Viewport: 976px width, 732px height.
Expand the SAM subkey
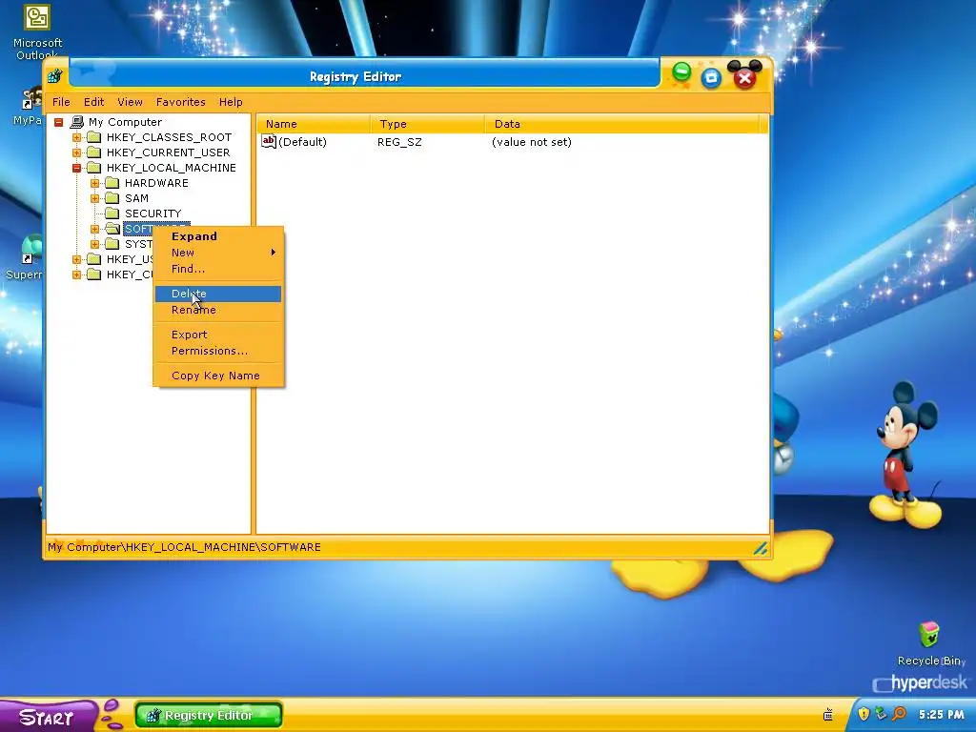tap(94, 198)
